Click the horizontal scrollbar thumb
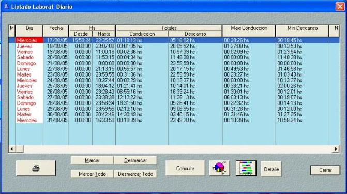This screenshot has height=194, width=347. (x=20, y=149)
